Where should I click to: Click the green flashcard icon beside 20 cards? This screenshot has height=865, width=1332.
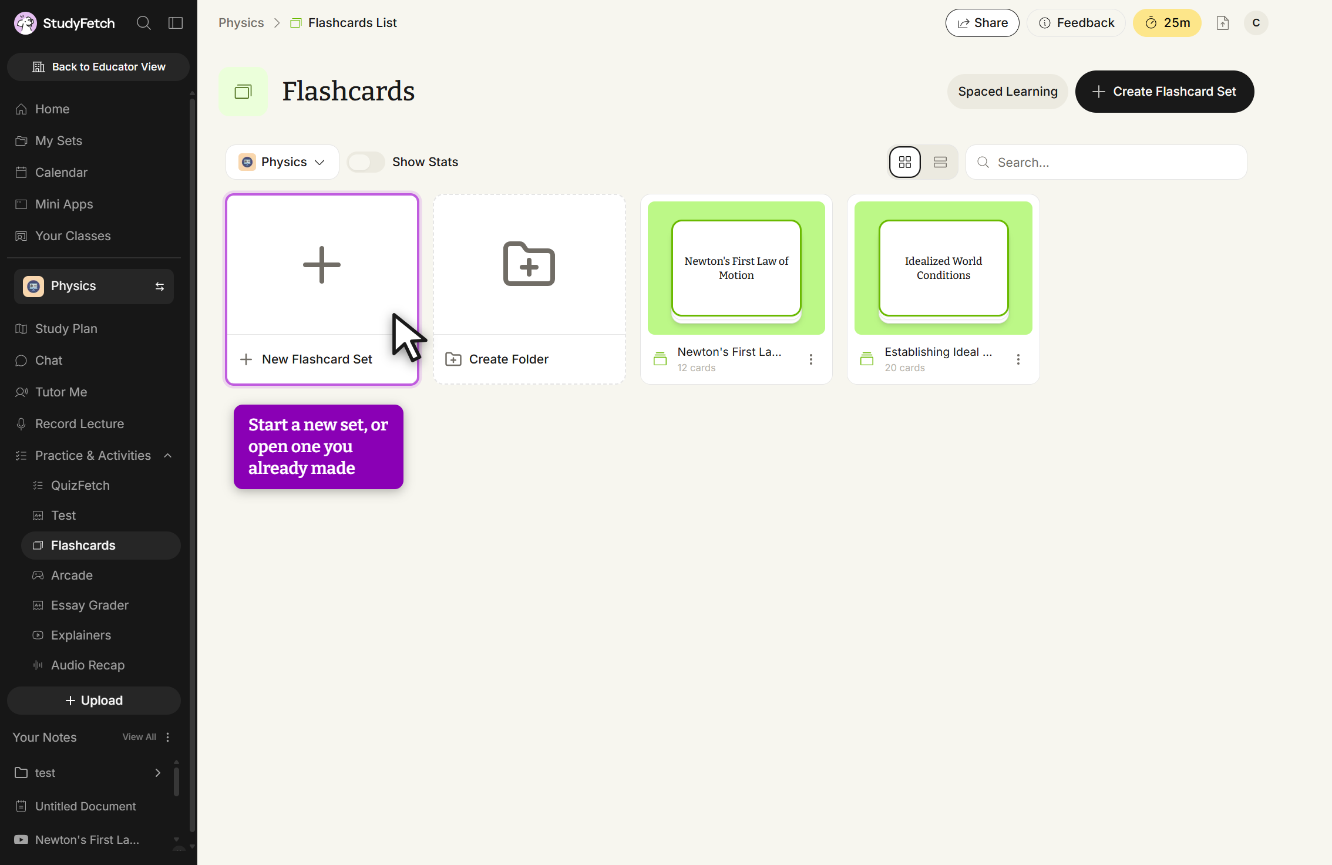pos(867,359)
